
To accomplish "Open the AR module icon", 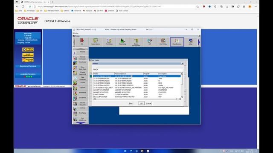I will (150, 42).
